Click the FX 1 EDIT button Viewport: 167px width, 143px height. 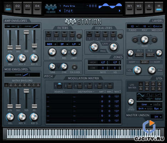(x=139, y=55)
